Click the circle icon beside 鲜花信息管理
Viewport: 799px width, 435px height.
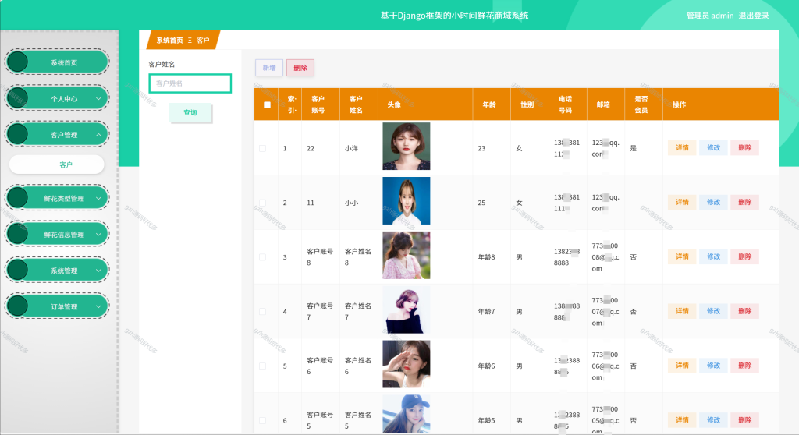point(17,234)
